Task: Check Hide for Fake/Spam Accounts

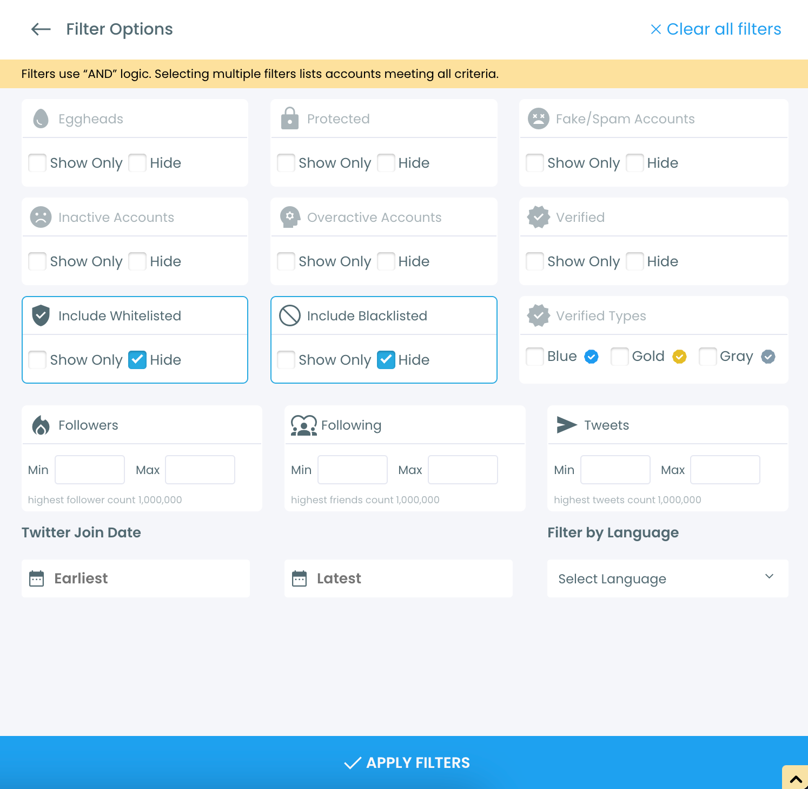Action: tap(634, 163)
